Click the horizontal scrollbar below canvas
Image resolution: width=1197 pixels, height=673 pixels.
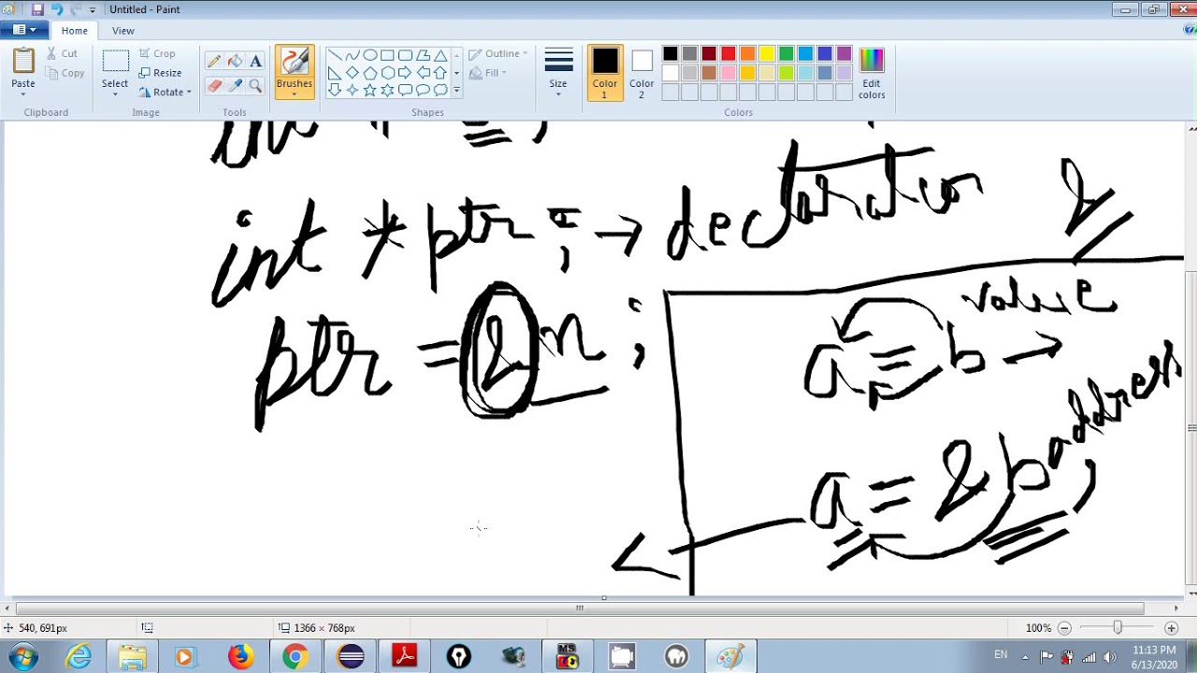[580, 609]
